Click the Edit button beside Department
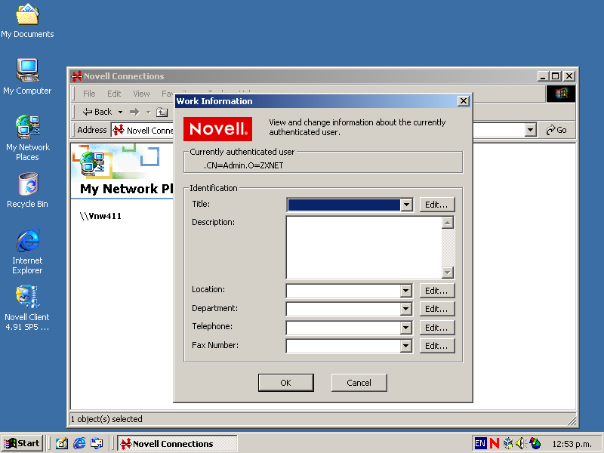 point(437,309)
